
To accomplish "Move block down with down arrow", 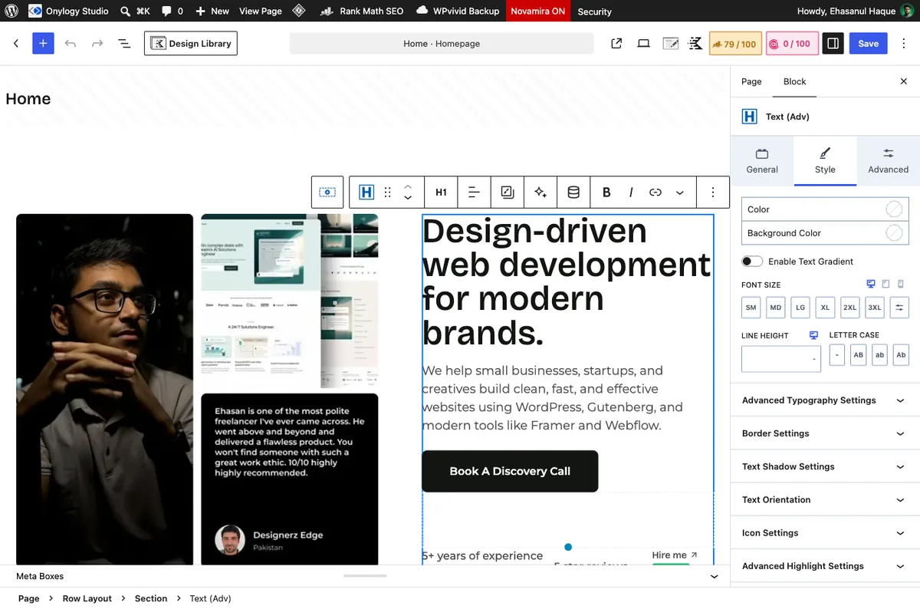I will pos(408,198).
